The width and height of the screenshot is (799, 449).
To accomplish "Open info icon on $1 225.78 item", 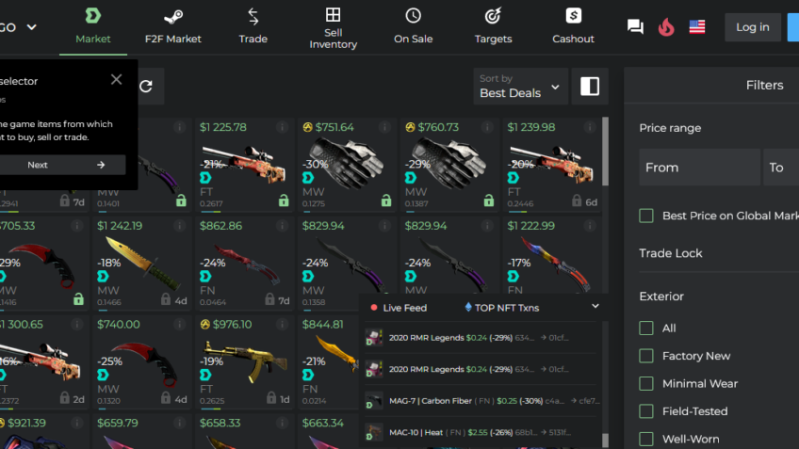I will [282, 127].
